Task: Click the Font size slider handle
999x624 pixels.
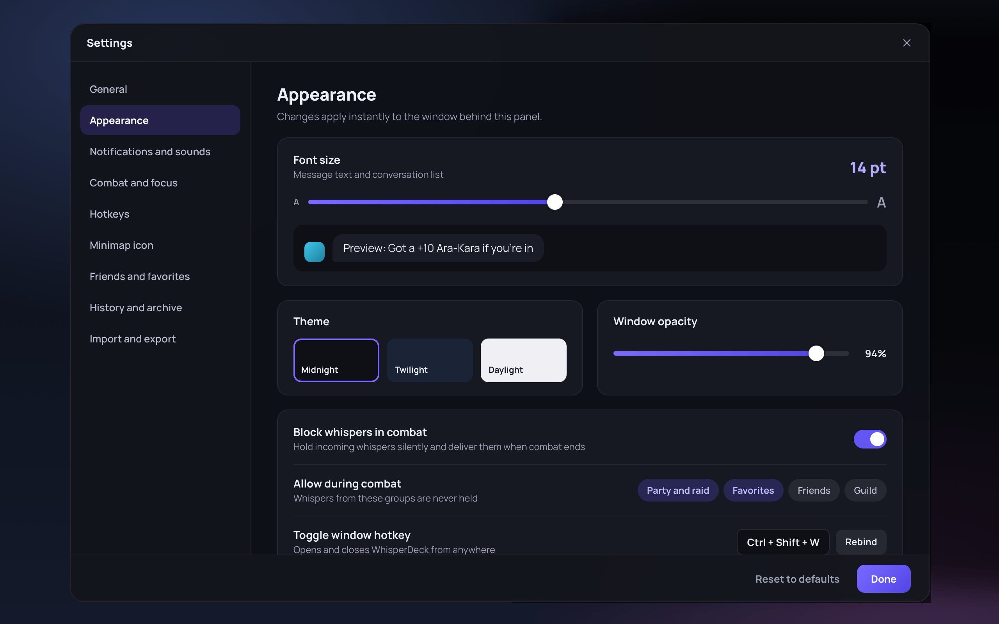Action: pos(555,202)
